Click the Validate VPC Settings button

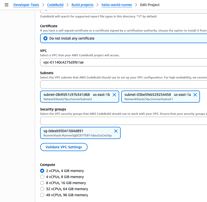(64, 147)
